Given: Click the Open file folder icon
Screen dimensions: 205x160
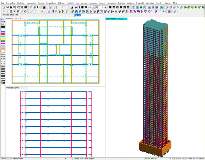Looking at the screenshot, I should click(x=7, y=7).
